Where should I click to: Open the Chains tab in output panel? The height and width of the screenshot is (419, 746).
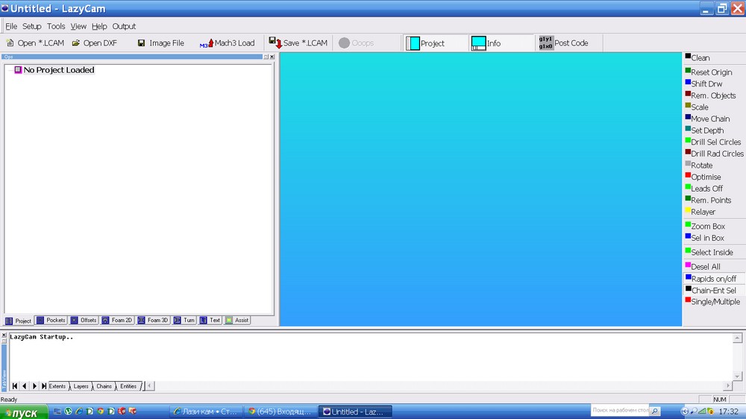point(104,386)
